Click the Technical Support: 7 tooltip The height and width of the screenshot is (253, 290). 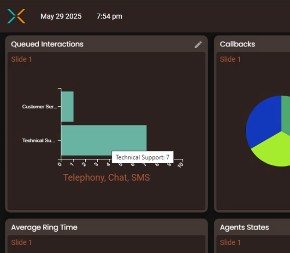pyautogui.click(x=142, y=157)
